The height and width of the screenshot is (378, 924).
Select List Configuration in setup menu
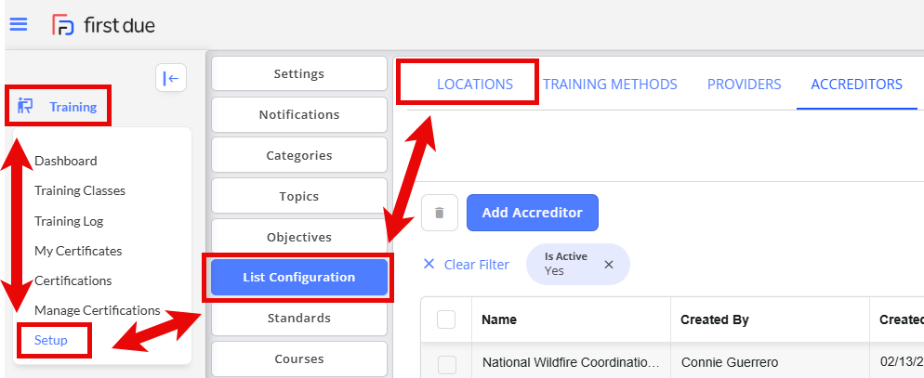coord(299,278)
